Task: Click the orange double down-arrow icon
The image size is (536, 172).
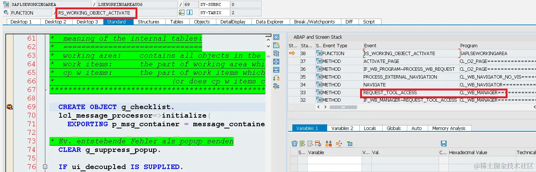Action: point(329,143)
